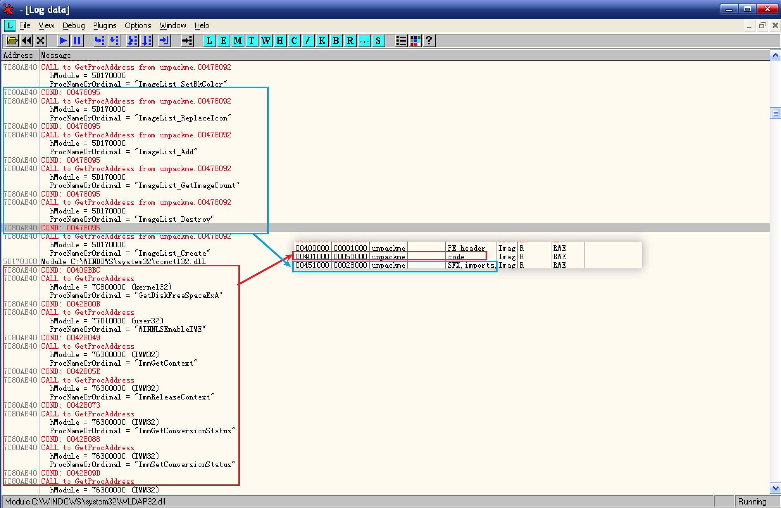Show the Call stack window (K)

tap(322, 41)
